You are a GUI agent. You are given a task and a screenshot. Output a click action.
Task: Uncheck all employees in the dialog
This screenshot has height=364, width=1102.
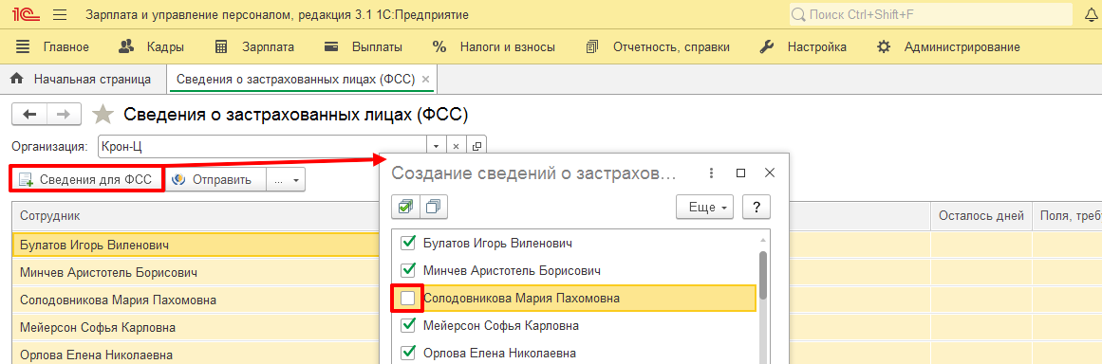[434, 207]
